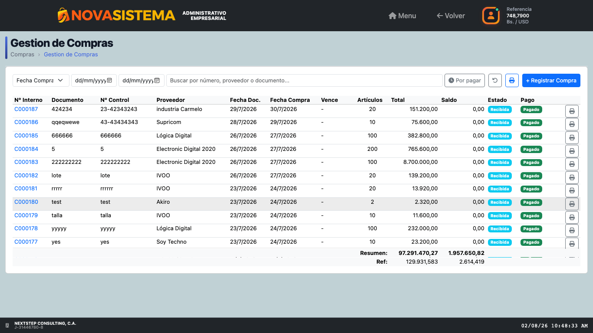Print purchase C000187 with its printer icon
The height and width of the screenshot is (333, 593).
[x=572, y=111]
